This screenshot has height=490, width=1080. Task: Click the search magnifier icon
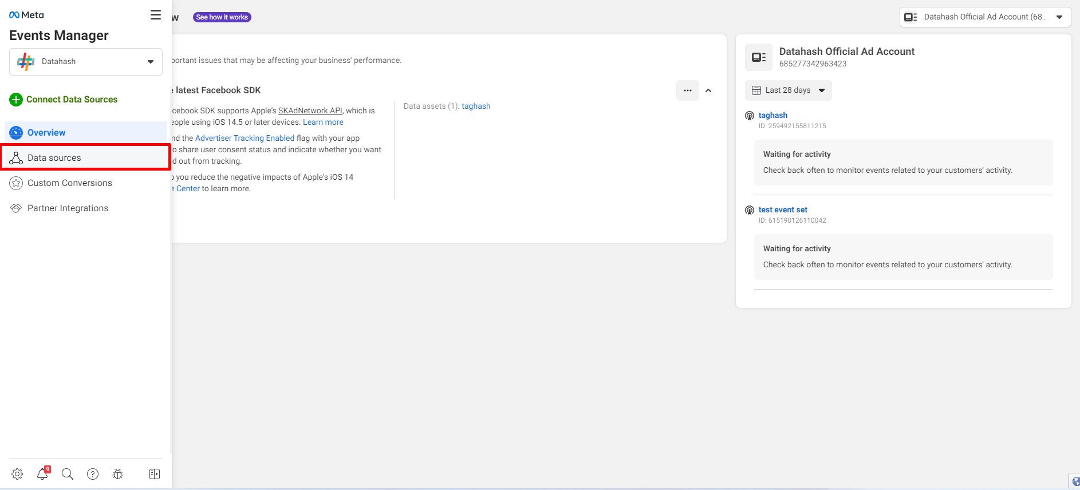click(68, 474)
